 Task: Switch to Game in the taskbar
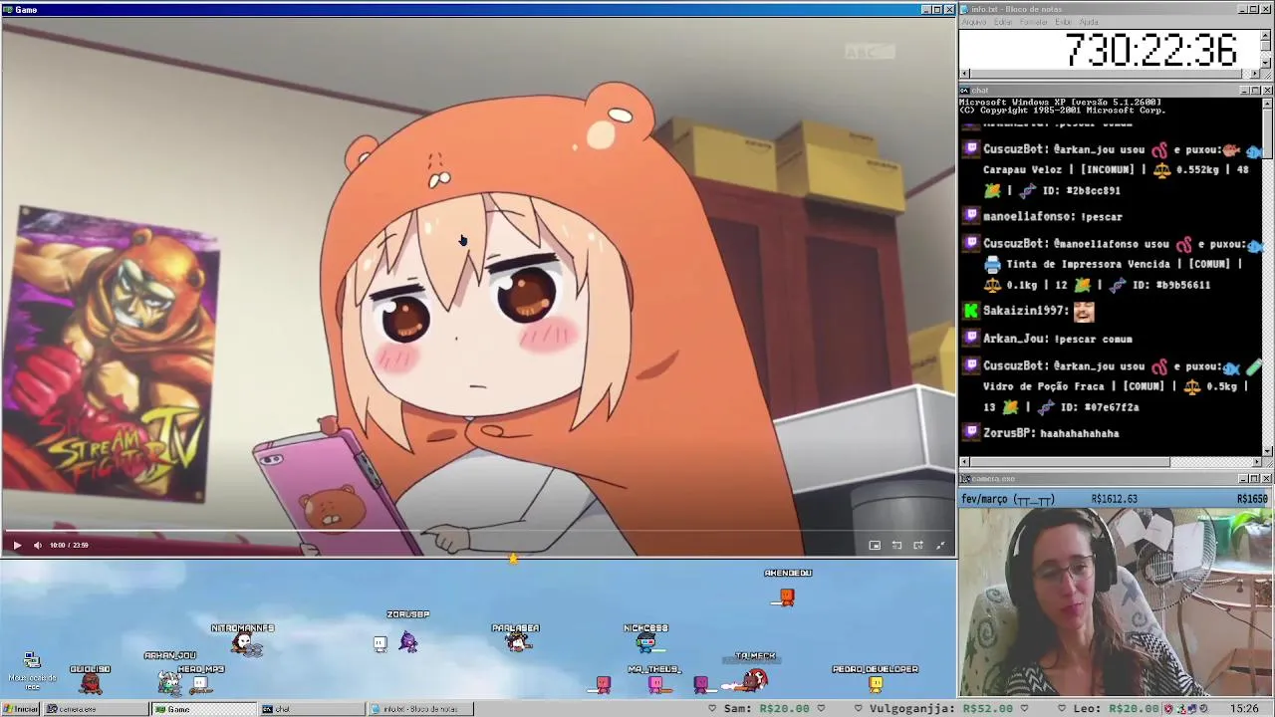pos(204,709)
